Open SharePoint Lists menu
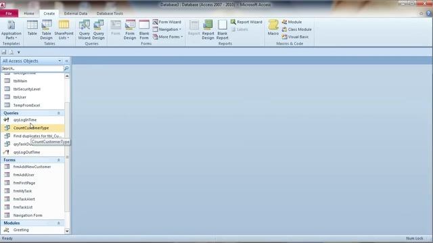Image resolution: width=433 pixels, height=243 pixels. point(64,30)
